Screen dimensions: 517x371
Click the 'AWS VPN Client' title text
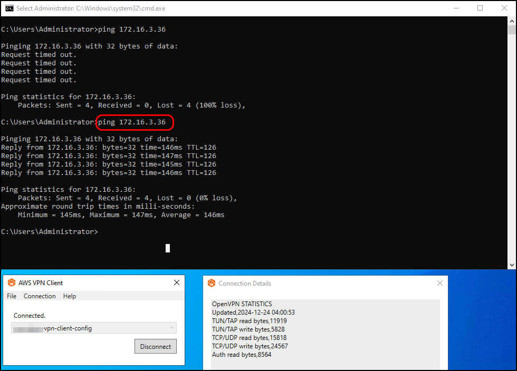41,282
